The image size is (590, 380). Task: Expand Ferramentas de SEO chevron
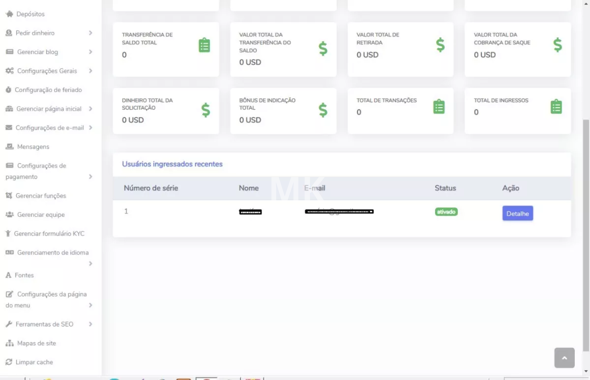point(90,324)
